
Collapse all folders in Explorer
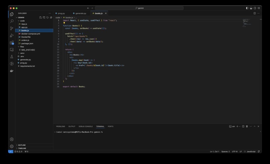tap(51, 17)
